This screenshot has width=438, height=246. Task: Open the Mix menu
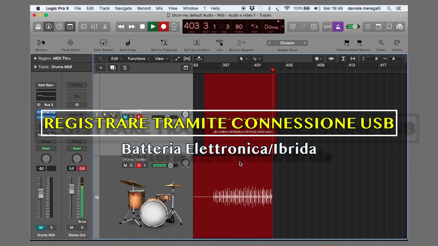(159, 8)
